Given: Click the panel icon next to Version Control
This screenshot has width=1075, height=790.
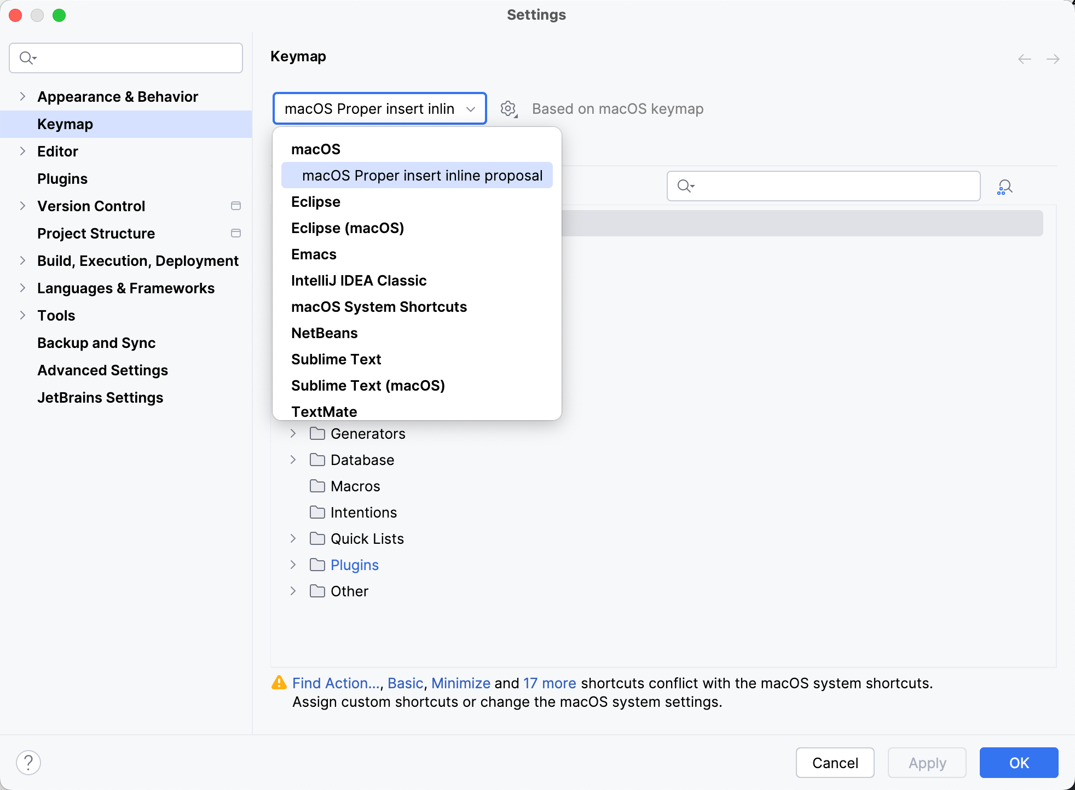Looking at the screenshot, I should [236, 206].
